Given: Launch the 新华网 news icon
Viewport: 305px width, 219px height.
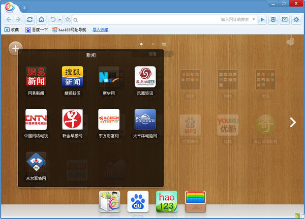Looking at the screenshot, I should click(x=109, y=77).
